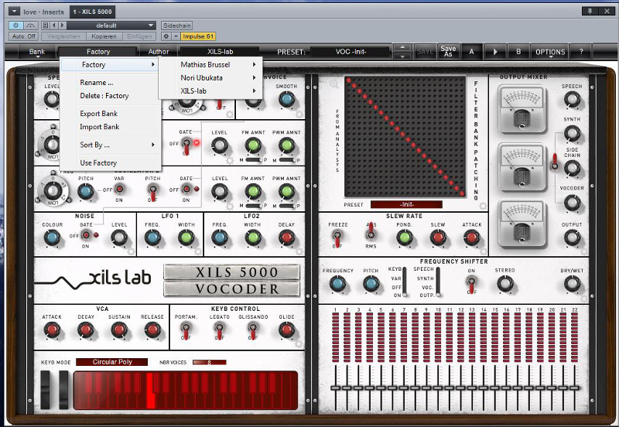Select the A comparison slot

[x=471, y=52]
